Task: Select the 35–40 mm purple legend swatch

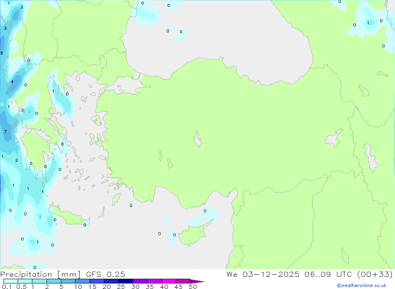Action: click(x=154, y=281)
